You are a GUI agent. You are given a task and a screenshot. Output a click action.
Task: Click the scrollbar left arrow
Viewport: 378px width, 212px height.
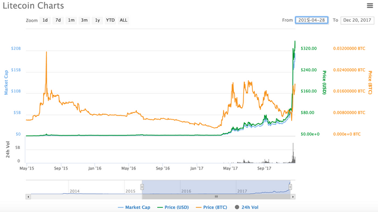click(x=28, y=197)
